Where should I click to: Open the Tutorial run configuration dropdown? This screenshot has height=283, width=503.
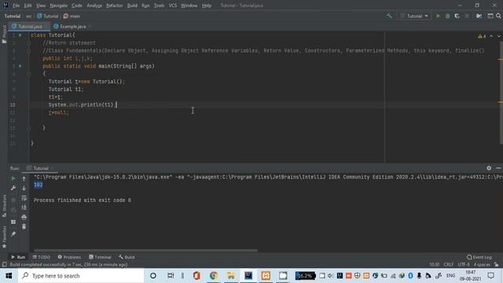414,16
